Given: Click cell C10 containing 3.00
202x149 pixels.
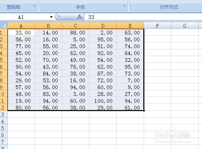Looking at the screenshot, I should [x=76, y=94].
